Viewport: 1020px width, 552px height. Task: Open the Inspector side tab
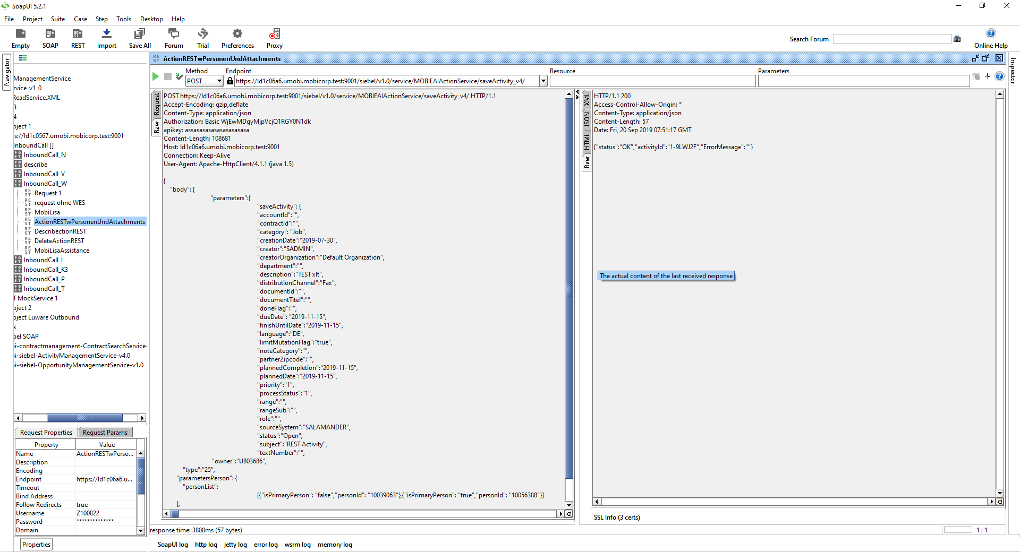point(1013,71)
